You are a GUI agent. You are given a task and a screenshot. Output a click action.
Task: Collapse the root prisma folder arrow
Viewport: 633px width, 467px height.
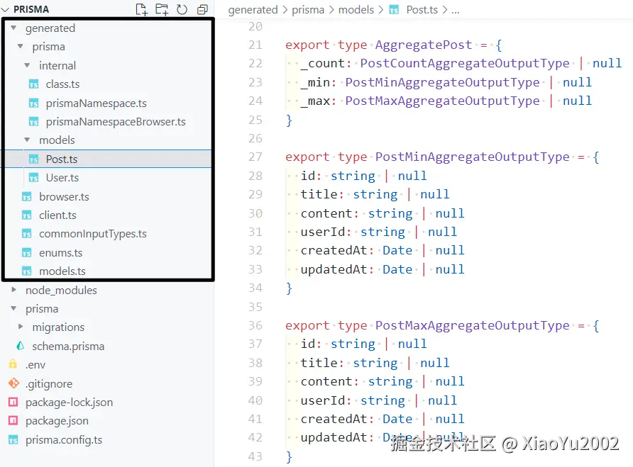pos(13,308)
